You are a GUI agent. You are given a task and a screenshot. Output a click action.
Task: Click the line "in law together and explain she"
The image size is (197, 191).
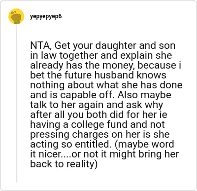tap(101, 55)
